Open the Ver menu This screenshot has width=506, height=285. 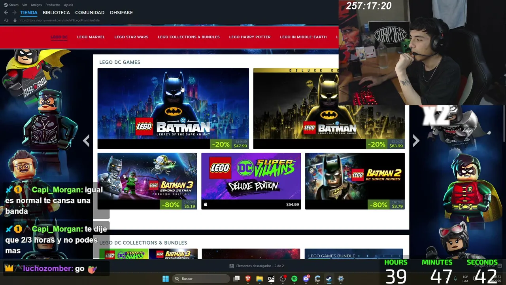(x=25, y=5)
